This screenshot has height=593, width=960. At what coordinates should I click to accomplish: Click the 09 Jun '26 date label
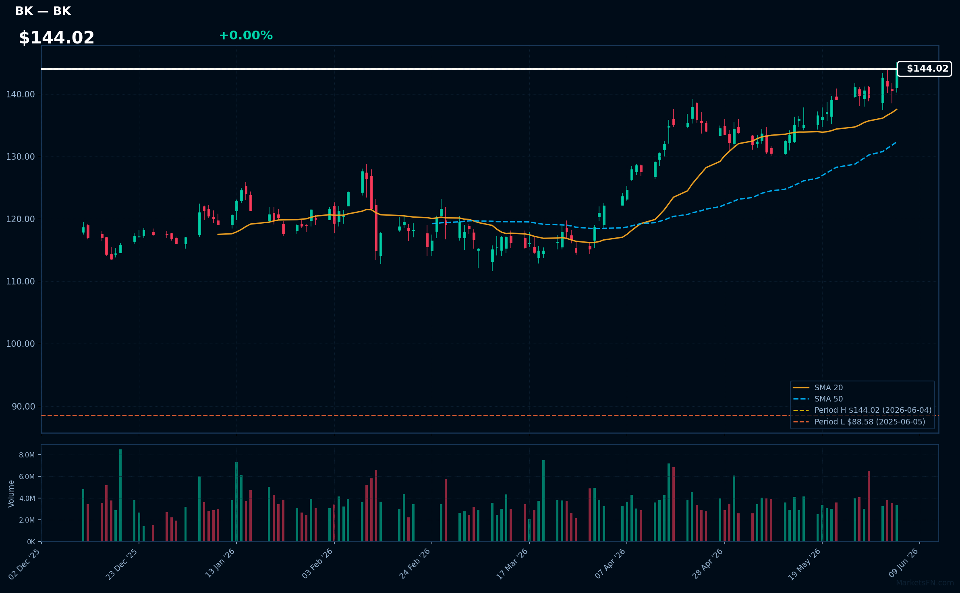pos(904,563)
